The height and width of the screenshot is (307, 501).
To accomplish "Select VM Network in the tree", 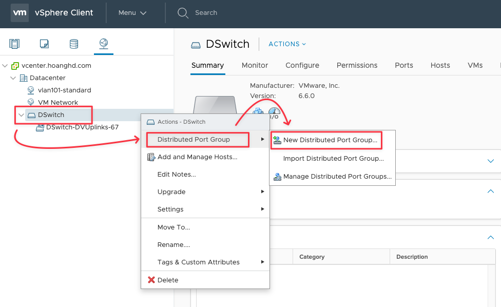I will (58, 102).
